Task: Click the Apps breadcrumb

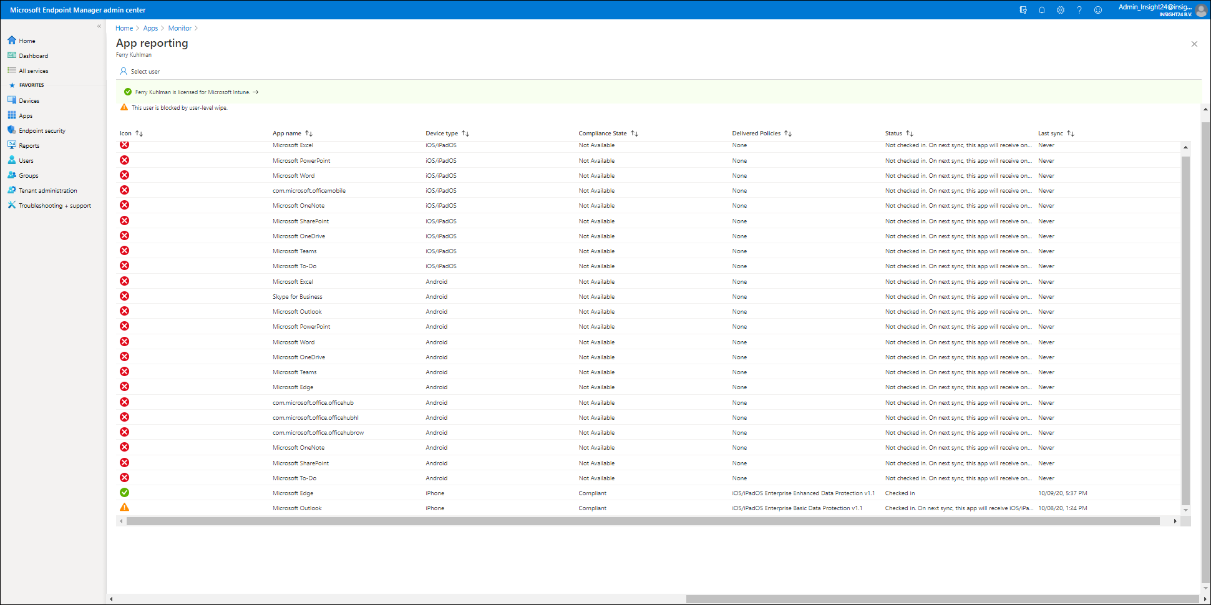Action: tap(150, 28)
